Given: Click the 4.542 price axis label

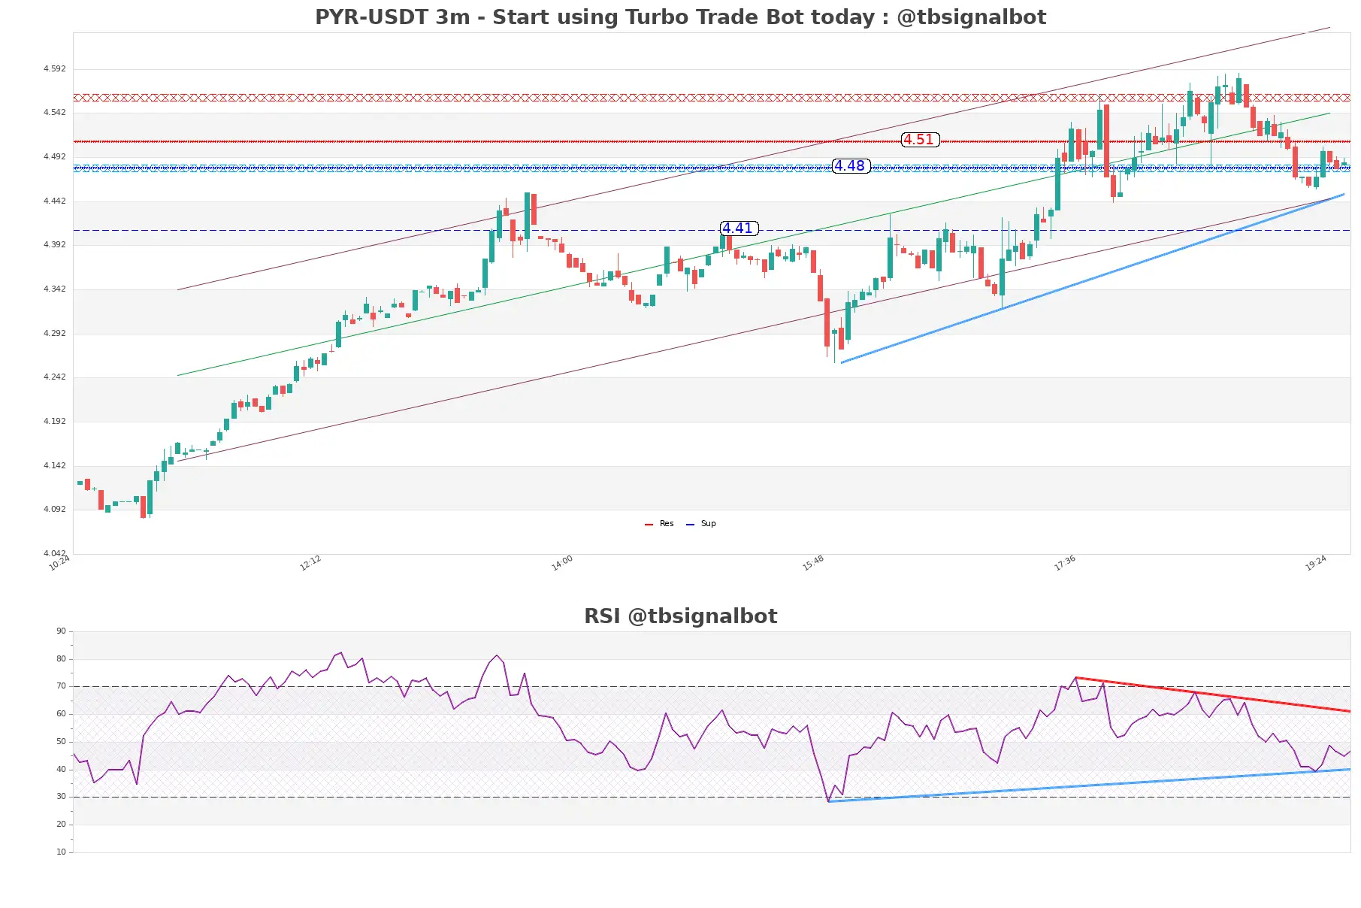Looking at the screenshot, I should pyautogui.click(x=55, y=113).
